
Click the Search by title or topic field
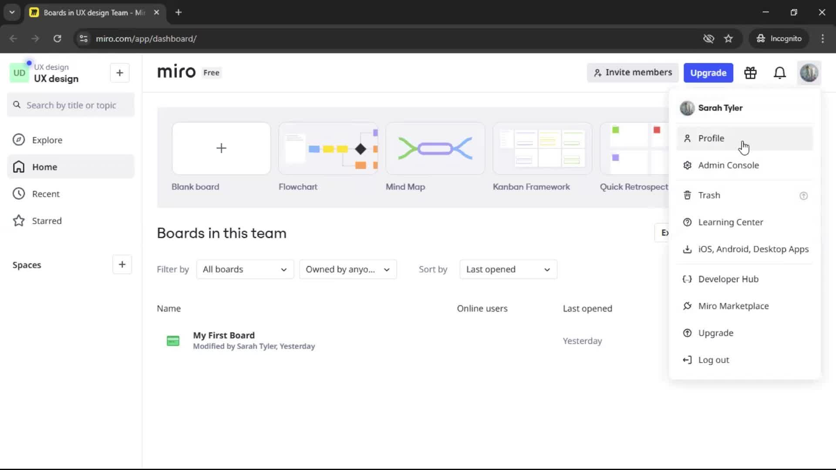71,105
